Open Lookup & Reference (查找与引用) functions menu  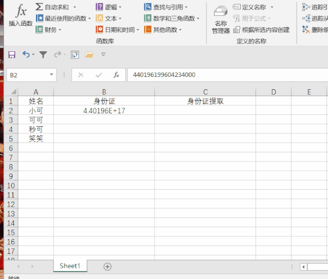point(166,7)
